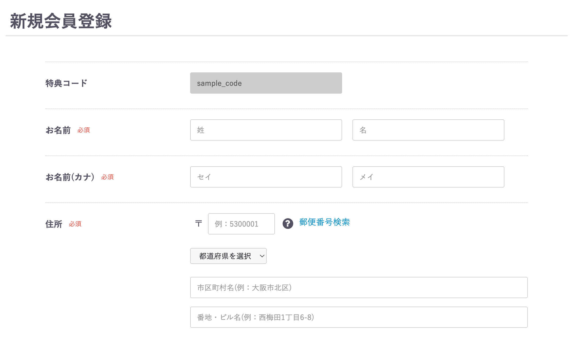Click the 特典コード label
This screenshot has height=340, width=570.
[x=66, y=83]
